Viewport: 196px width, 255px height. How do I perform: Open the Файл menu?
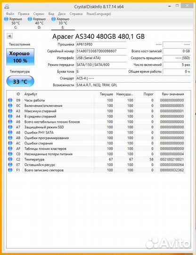tap(10, 14)
